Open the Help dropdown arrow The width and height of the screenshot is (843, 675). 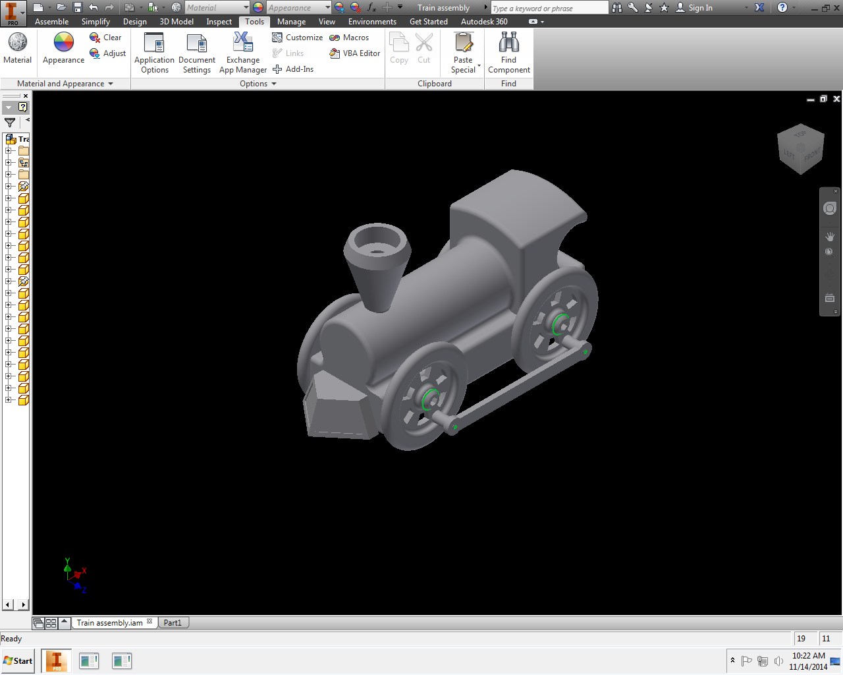click(x=794, y=7)
